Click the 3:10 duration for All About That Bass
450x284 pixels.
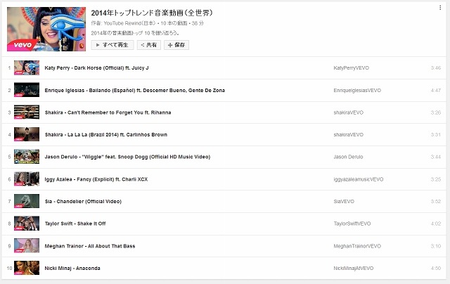tap(436, 246)
